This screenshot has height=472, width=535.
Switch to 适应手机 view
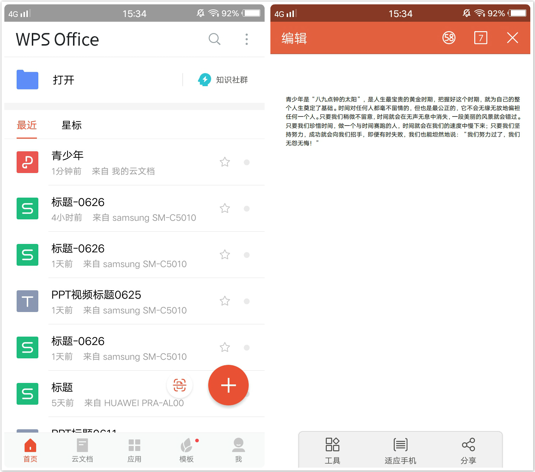pos(401,451)
